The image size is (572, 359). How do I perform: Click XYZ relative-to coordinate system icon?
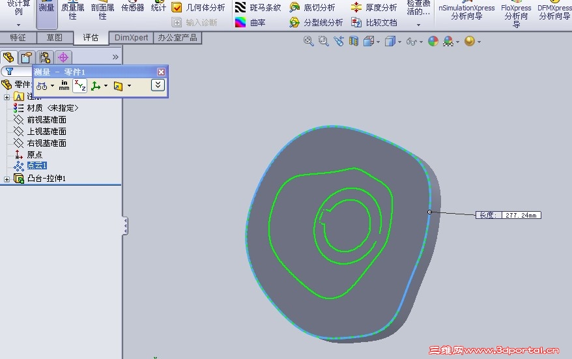click(x=96, y=86)
